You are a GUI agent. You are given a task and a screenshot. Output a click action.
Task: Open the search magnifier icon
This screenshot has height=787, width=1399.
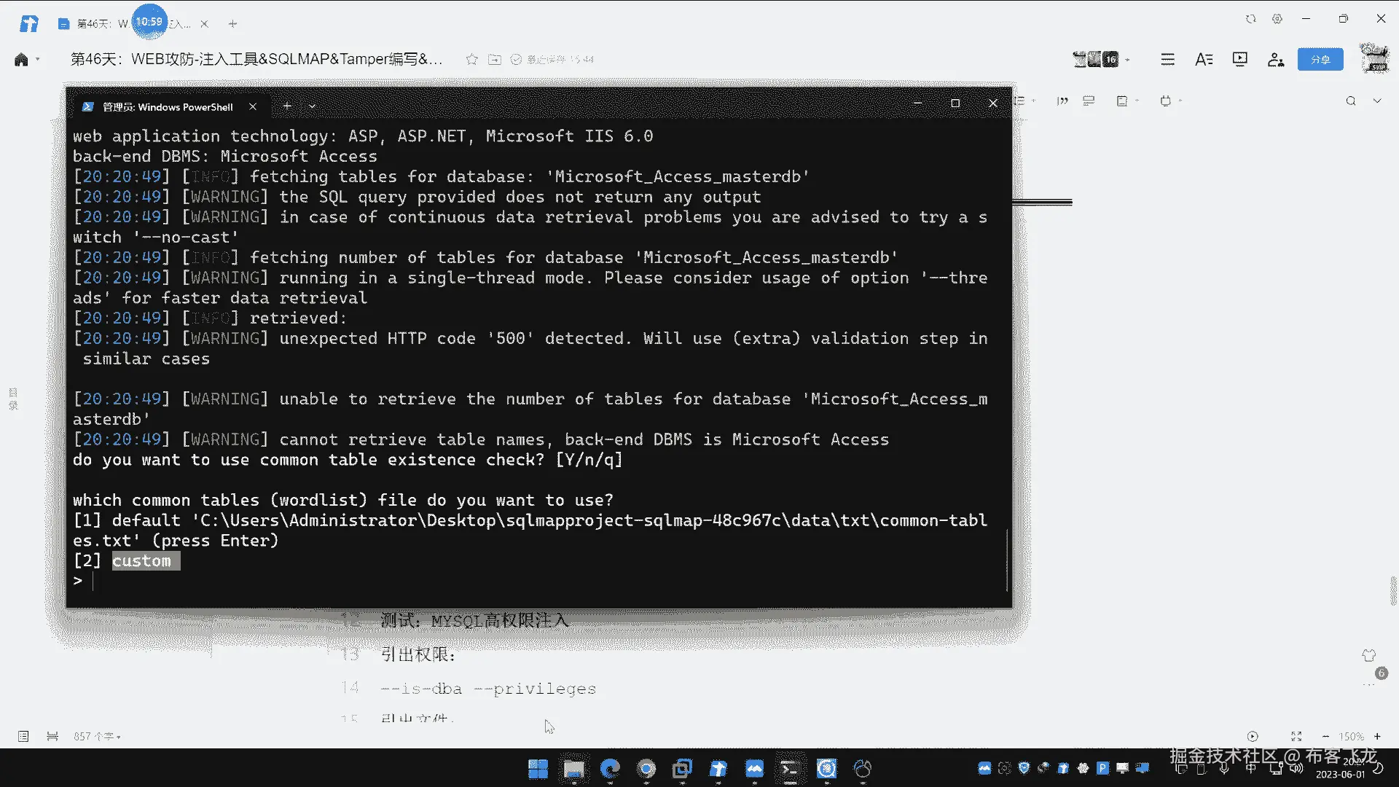1350,101
